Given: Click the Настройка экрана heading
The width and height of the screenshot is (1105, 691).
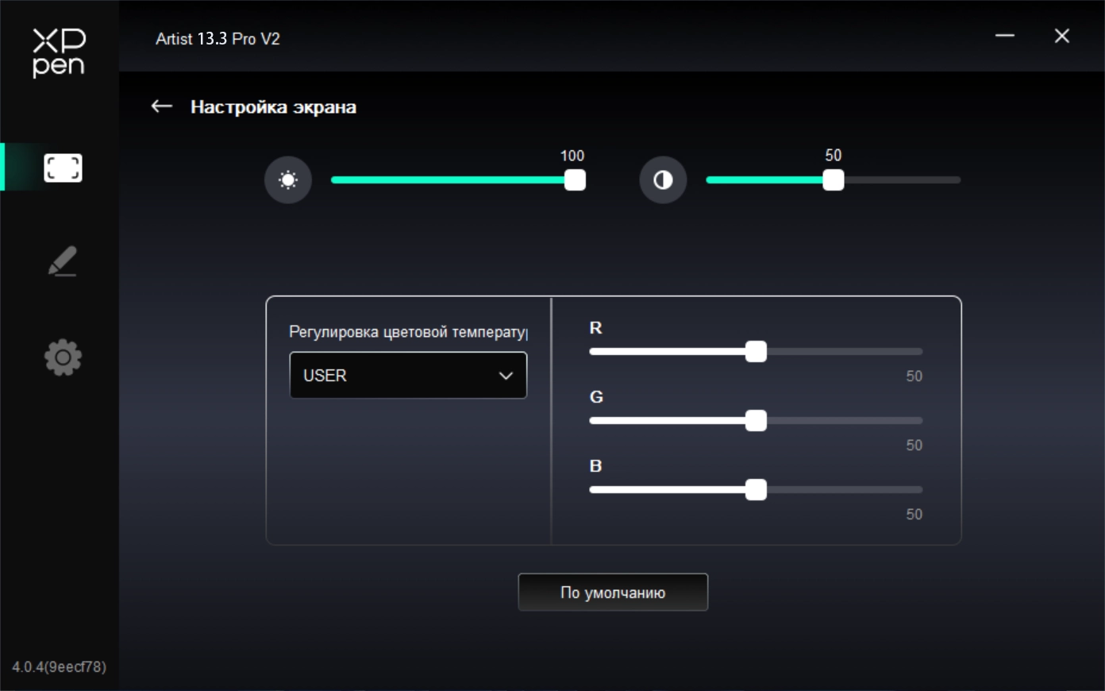Looking at the screenshot, I should click(273, 107).
